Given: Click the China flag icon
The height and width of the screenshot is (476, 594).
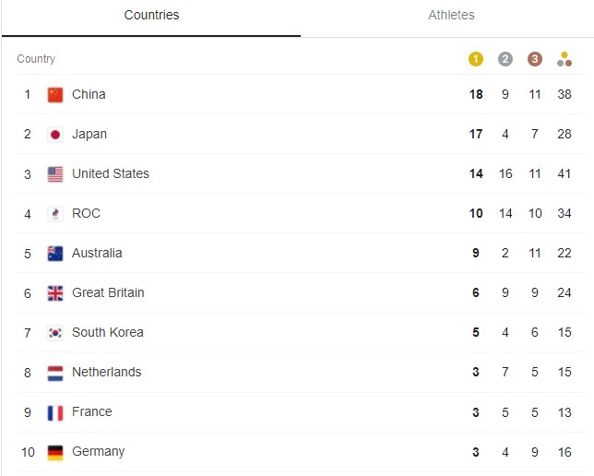Looking at the screenshot, I should pos(55,95).
